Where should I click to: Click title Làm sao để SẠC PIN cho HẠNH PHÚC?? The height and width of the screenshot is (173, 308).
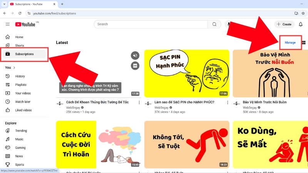[x=184, y=102]
